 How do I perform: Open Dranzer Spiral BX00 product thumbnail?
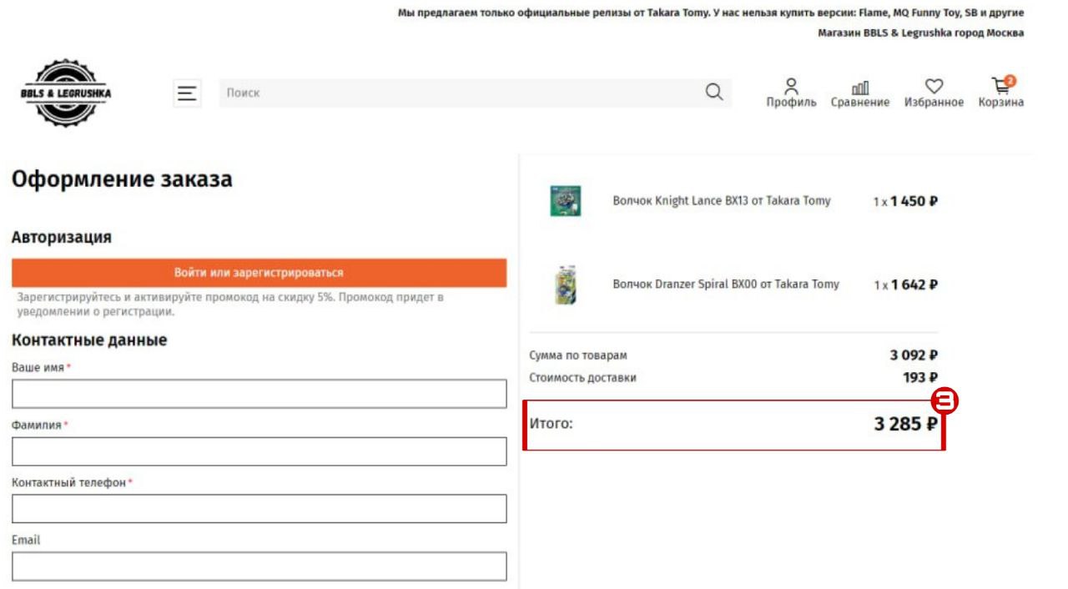tap(566, 284)
